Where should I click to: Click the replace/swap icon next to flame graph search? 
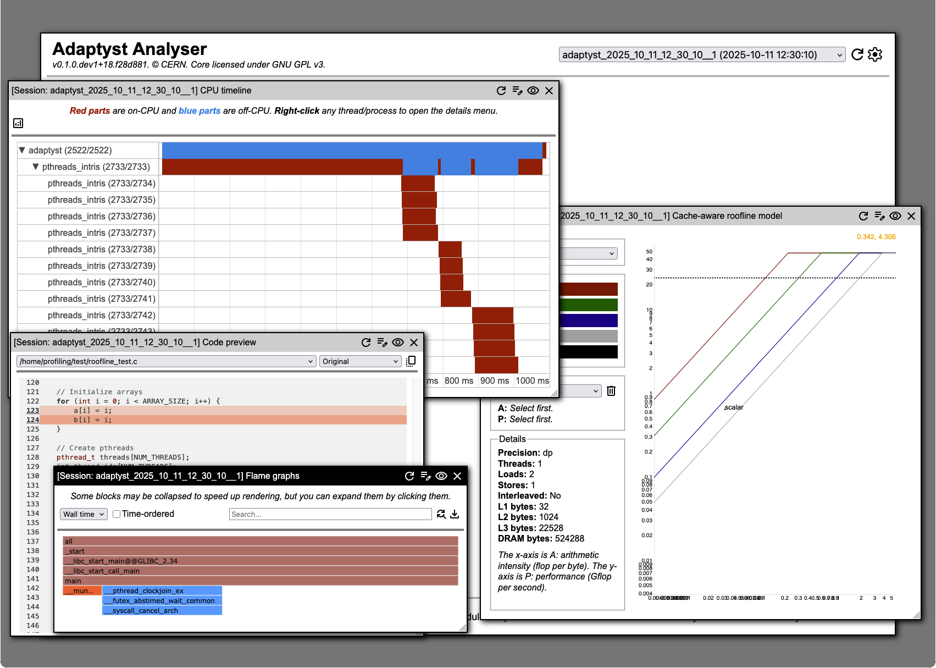pyautogui.click(x=441, y=514)
